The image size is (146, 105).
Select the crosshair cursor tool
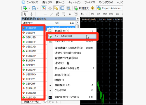coord(31,14)
